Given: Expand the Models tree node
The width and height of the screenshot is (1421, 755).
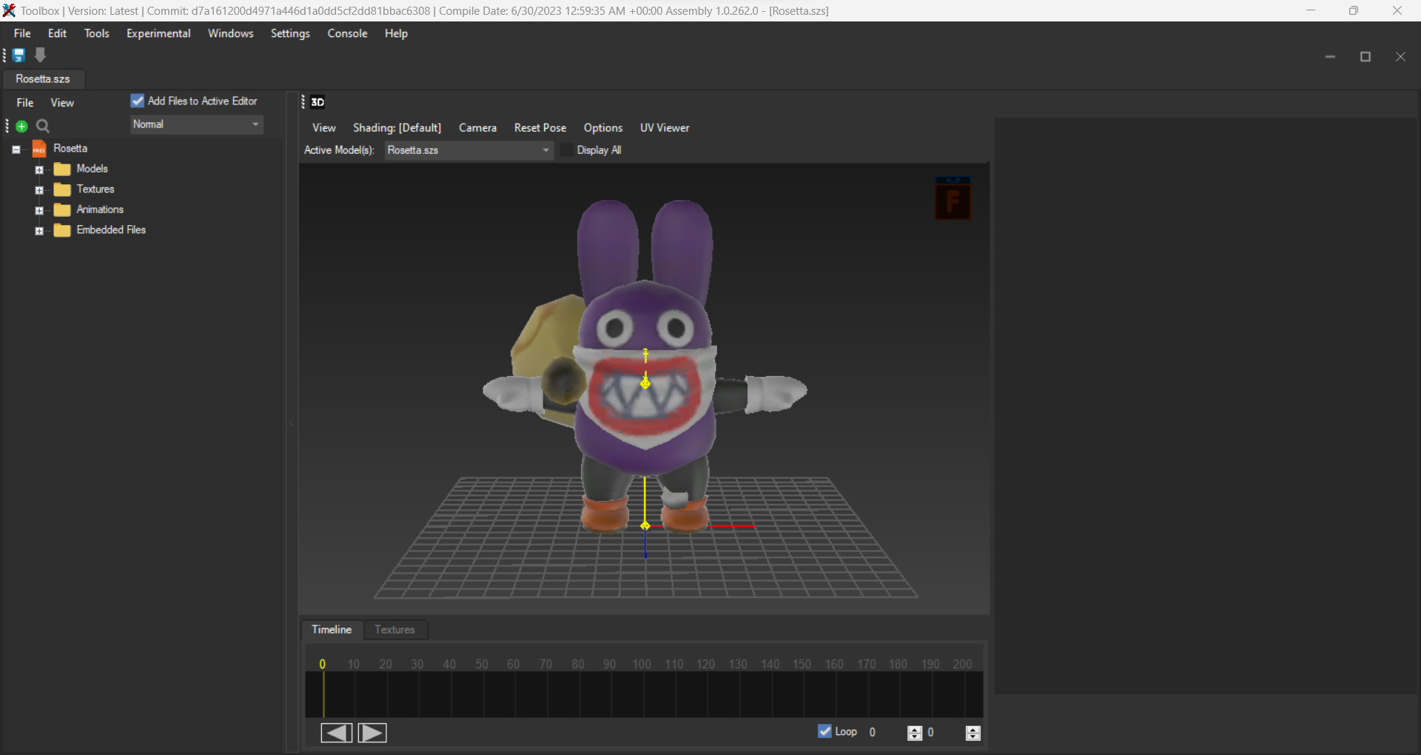Looking at the screenshot, I should coord(39,170).
